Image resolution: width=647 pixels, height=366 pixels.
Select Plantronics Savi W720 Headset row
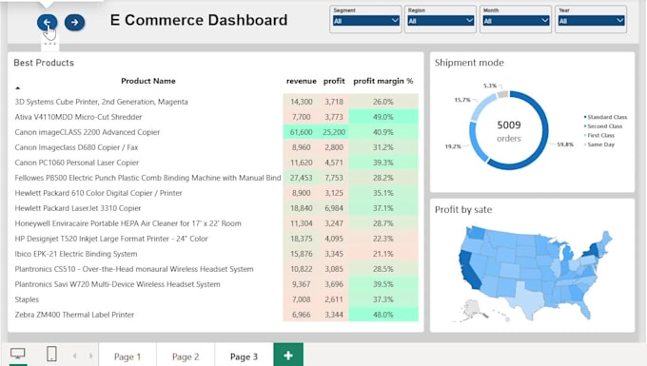point(217,285)
